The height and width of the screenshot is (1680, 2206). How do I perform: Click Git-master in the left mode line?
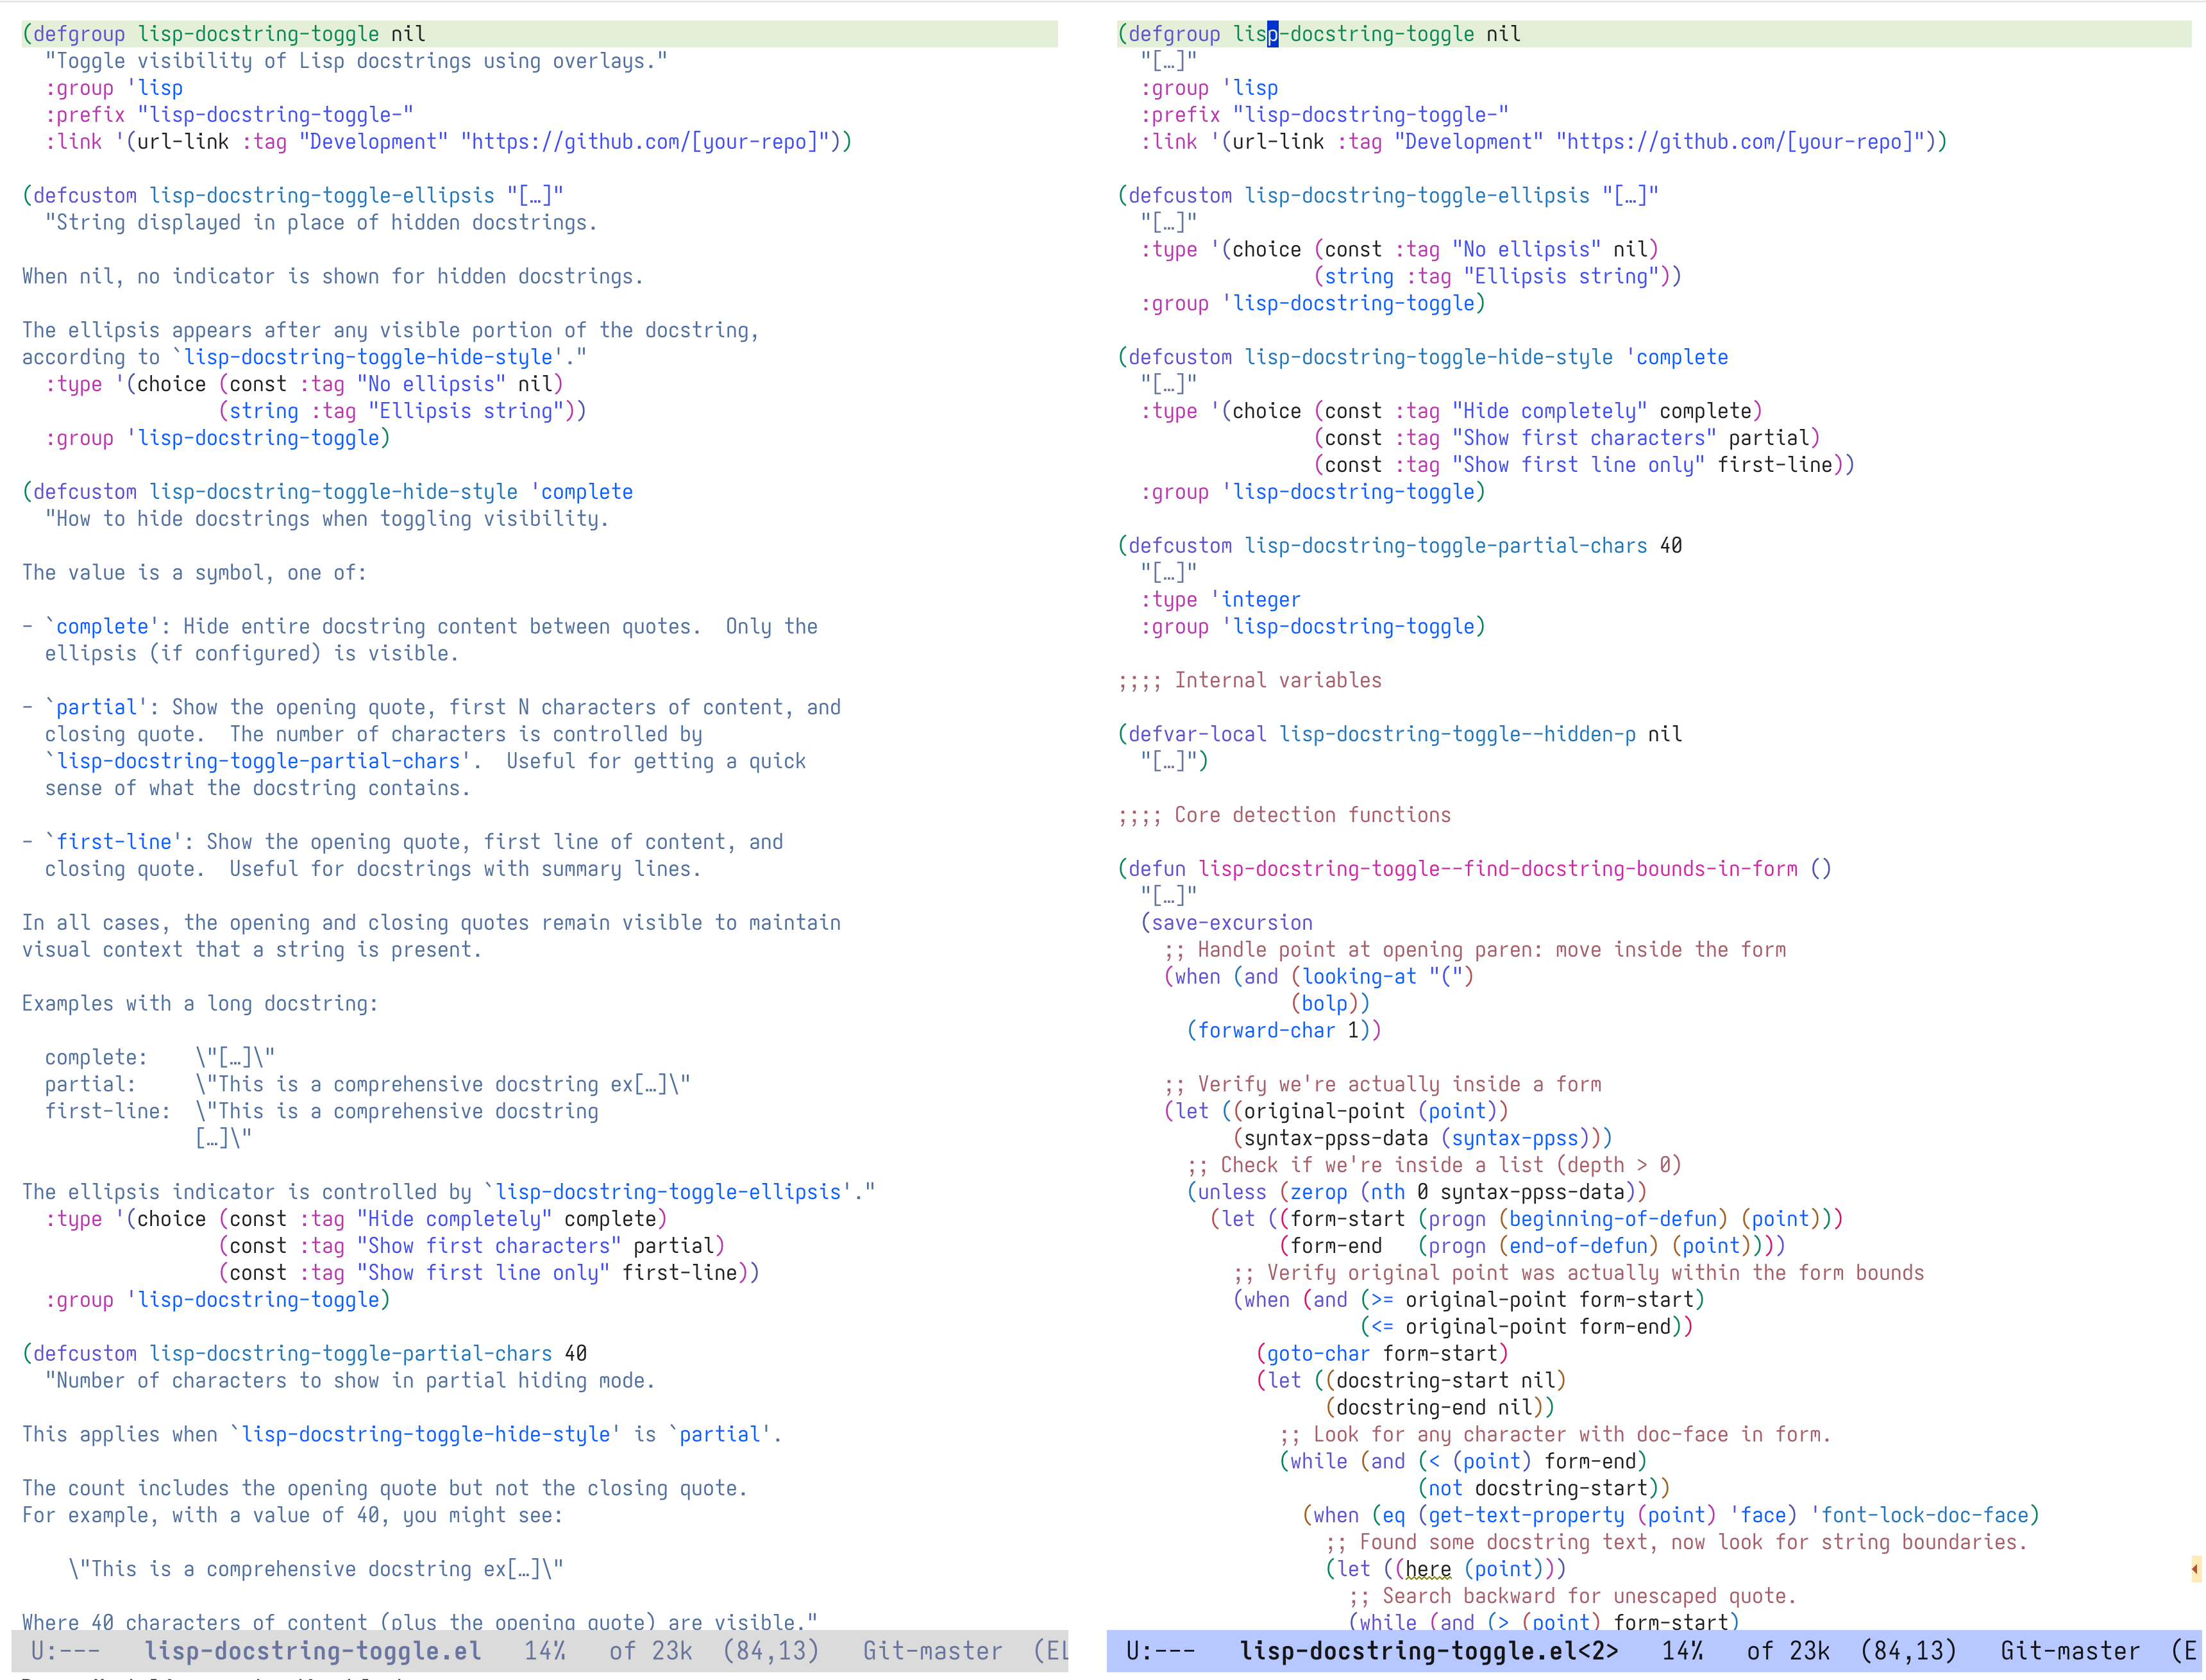point(932,1651)
